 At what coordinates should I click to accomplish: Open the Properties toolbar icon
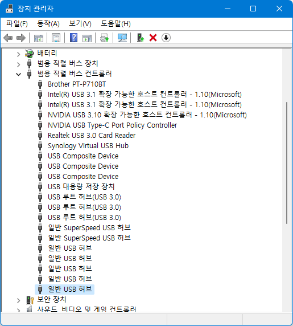tap(56, 38)
